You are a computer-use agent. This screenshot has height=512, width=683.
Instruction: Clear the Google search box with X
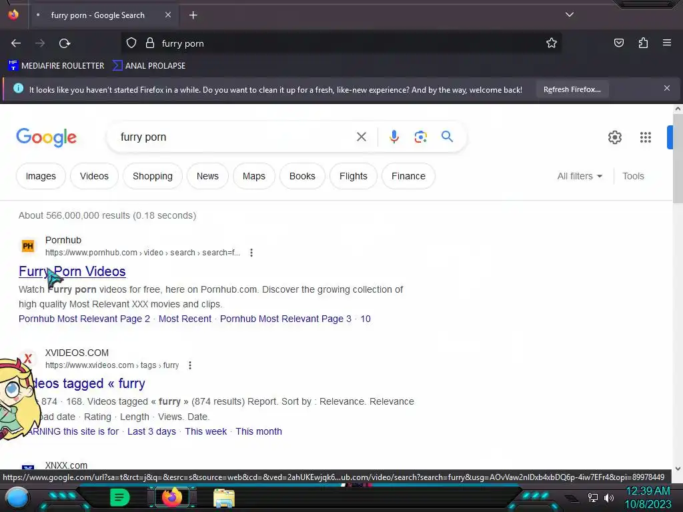pyautogui.click(x=361, y=137)
